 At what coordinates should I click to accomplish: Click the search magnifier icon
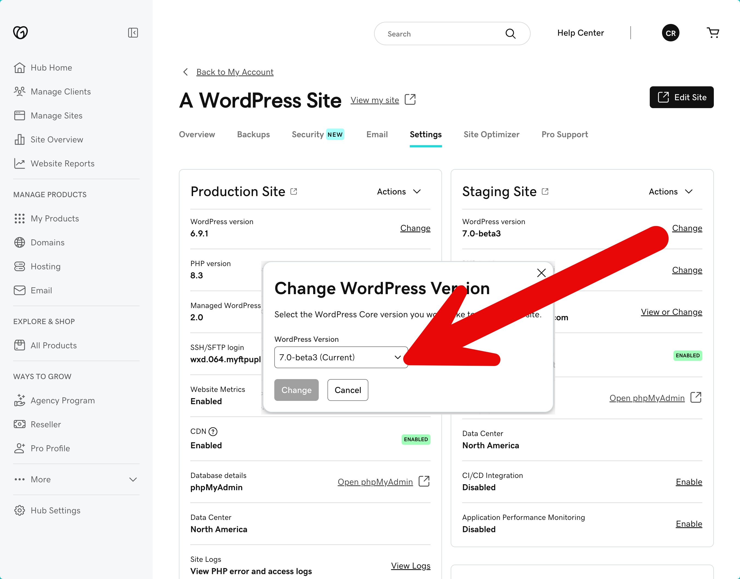[x=510, y=33]
